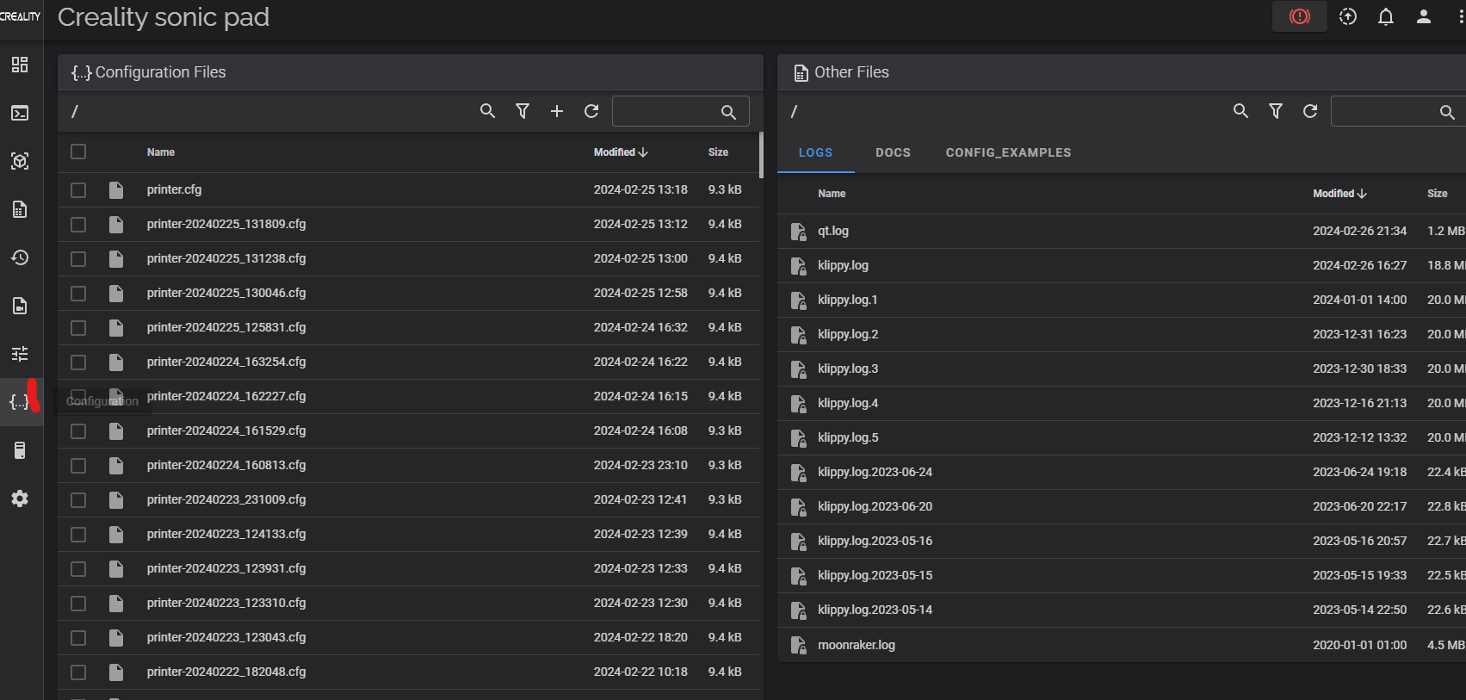
Task: Click the red emergency stop icon
Action: pos(1299,16)
